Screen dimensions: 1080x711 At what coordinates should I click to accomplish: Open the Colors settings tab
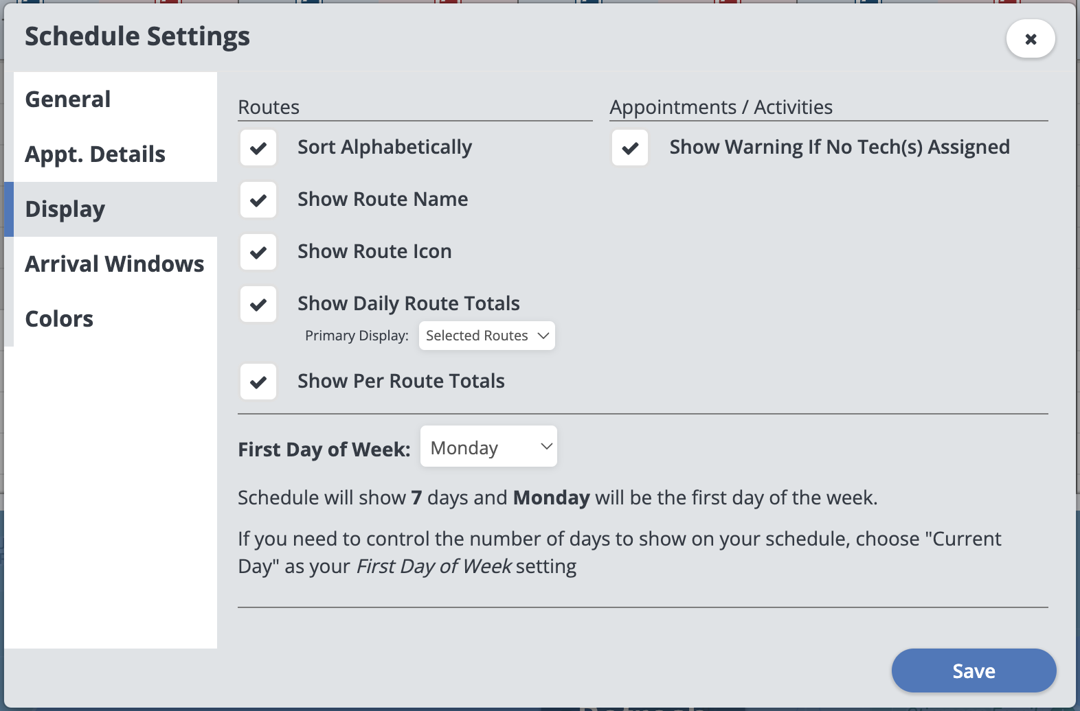point(59,319)
